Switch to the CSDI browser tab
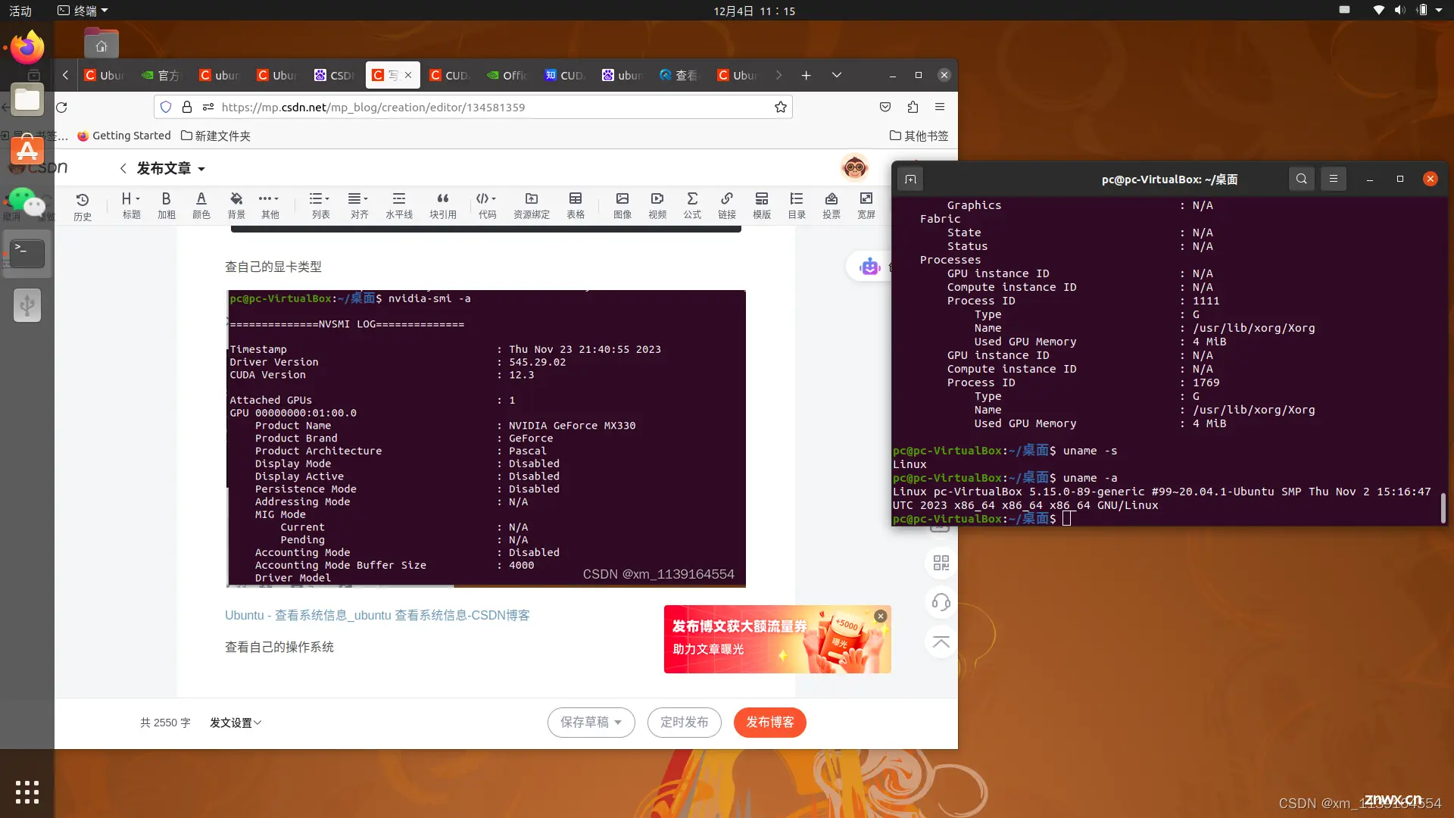The height and width of the screenshot is (818, 1454). (335, 75)
